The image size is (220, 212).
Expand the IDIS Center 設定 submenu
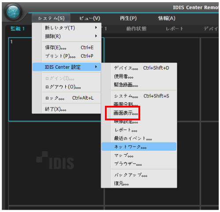67,67
